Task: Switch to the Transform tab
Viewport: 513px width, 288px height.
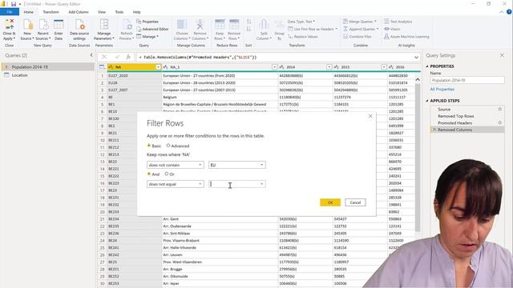Action: [50, 12]
